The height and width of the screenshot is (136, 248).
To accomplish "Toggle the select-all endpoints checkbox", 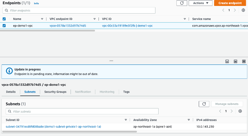I will pyautogui.click(x=4, y=19).
